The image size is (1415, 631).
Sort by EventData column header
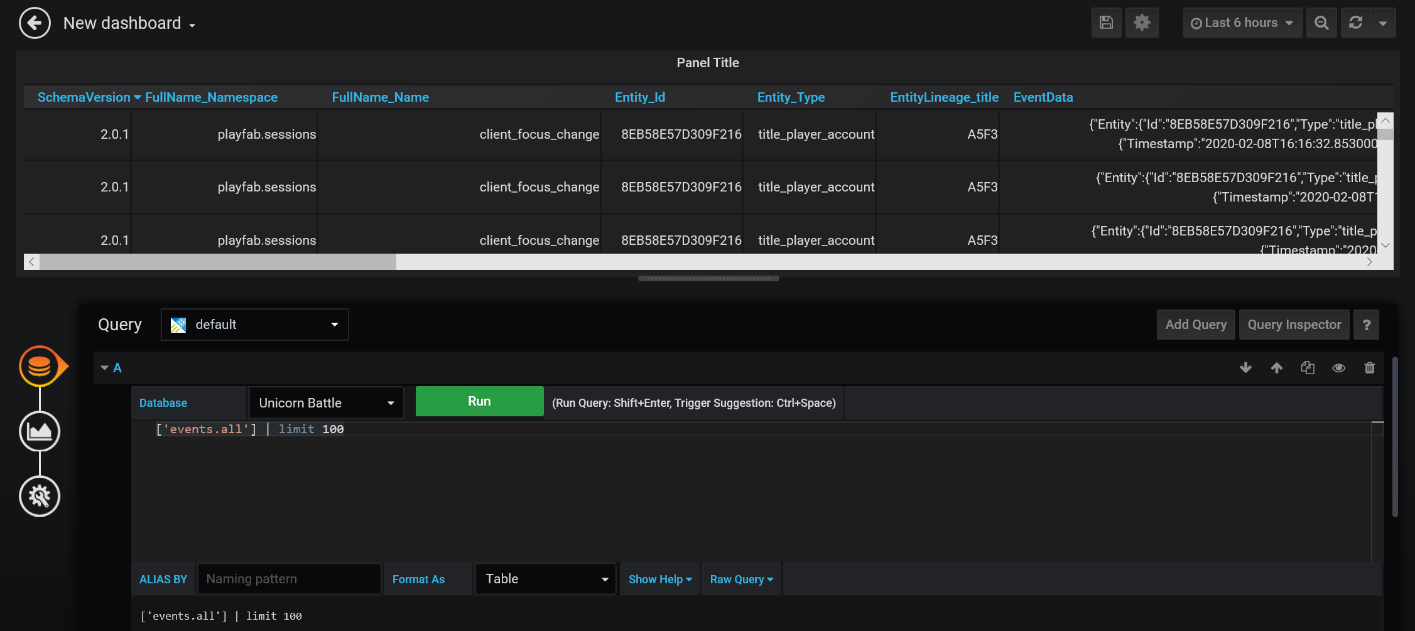pyautogui.click(x=1043, y=97)
